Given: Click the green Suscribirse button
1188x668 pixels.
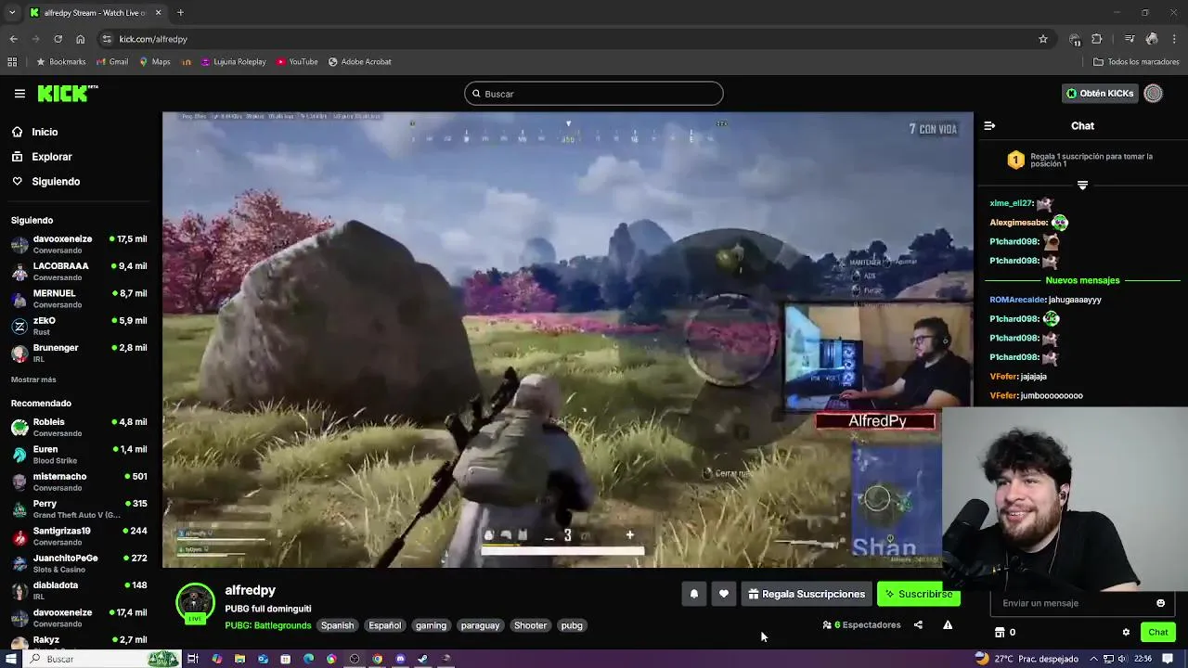Looking at the screenshot, I should tap(918, 594).
